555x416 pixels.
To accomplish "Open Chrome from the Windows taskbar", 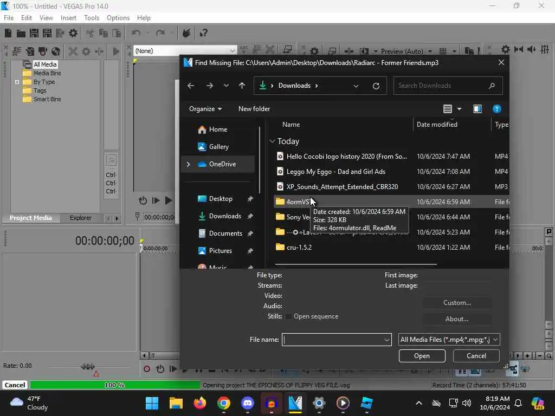I will (224, 403).
